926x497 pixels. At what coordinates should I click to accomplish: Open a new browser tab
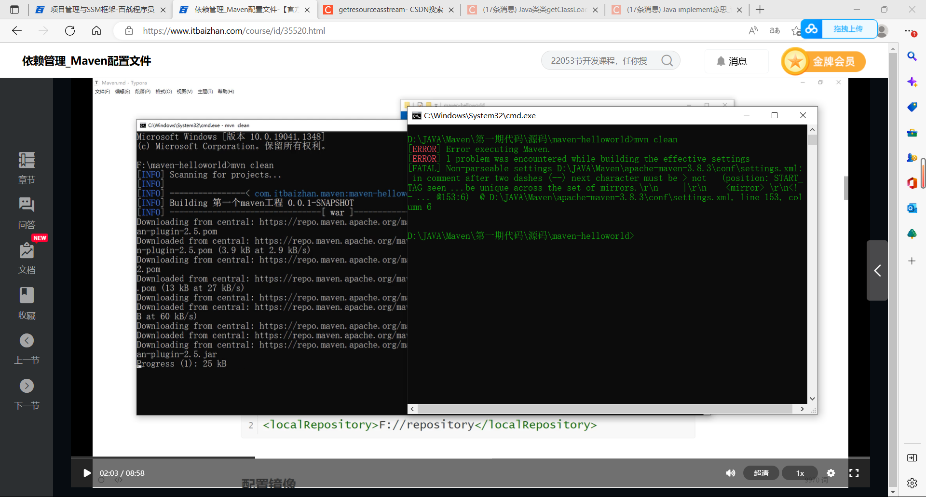pyautogui.click(x=760, y=10)
